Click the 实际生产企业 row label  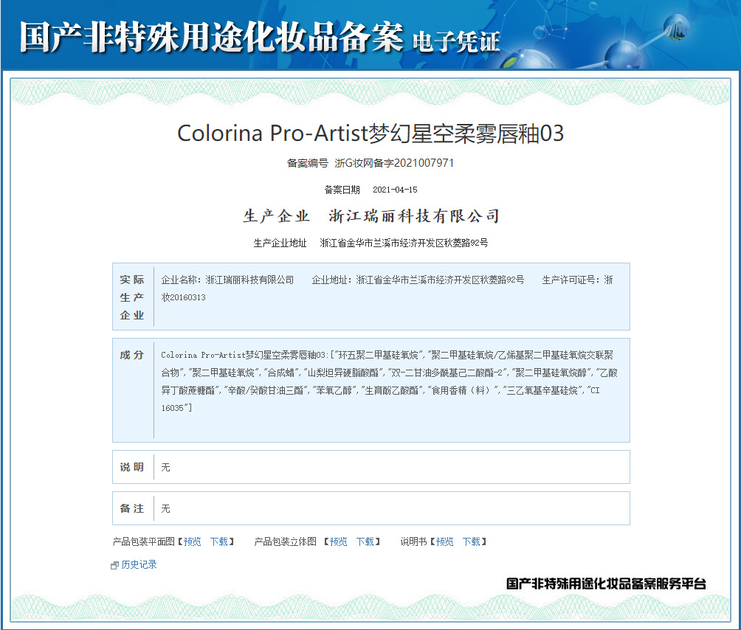pos(132,297)
